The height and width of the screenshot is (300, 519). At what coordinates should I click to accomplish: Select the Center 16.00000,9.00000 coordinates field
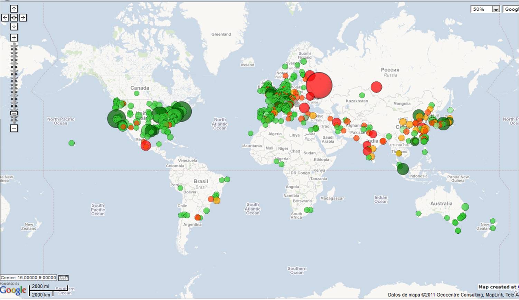click(x=29, y=278)
